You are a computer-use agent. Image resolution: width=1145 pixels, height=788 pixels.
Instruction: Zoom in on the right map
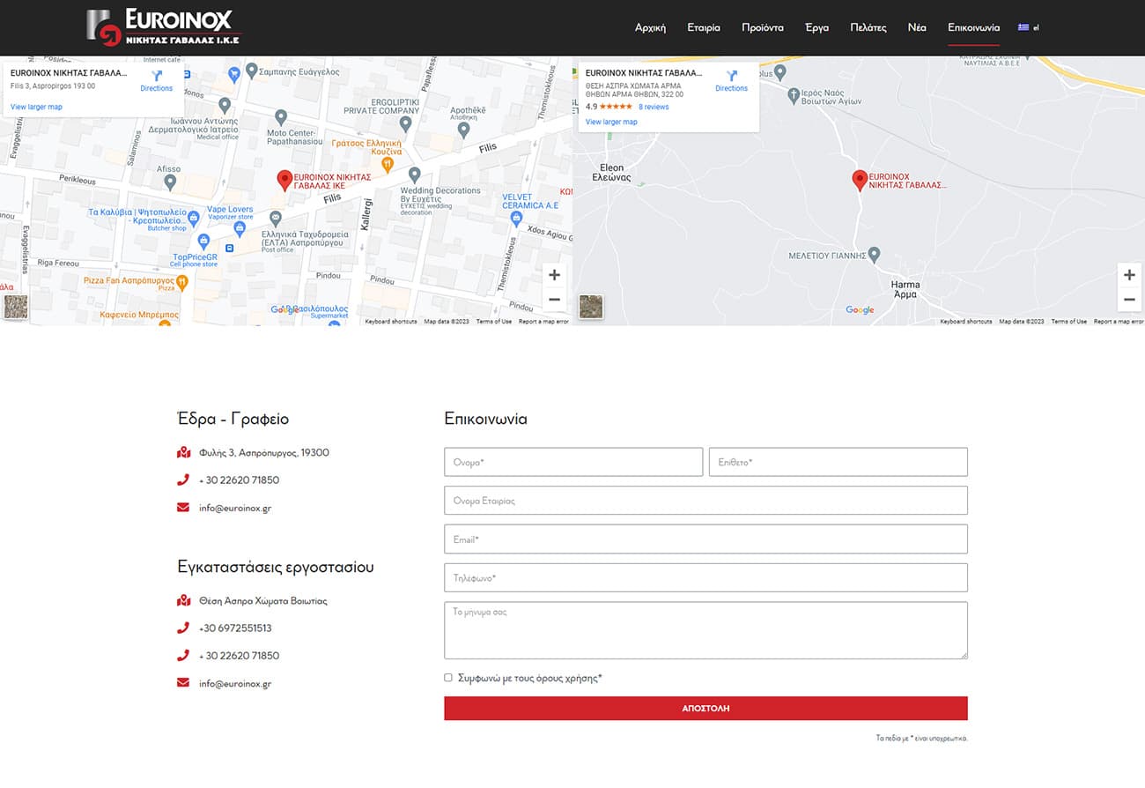pyautogui.click(x=1129, y=275)
